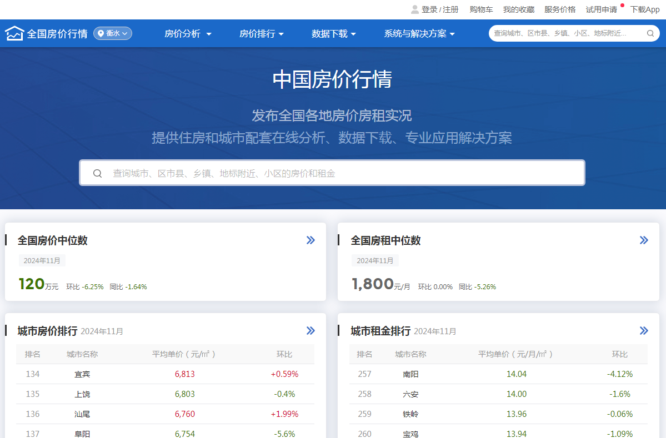
Task: Click the 试用申请 link
Action: click(601, 9)
